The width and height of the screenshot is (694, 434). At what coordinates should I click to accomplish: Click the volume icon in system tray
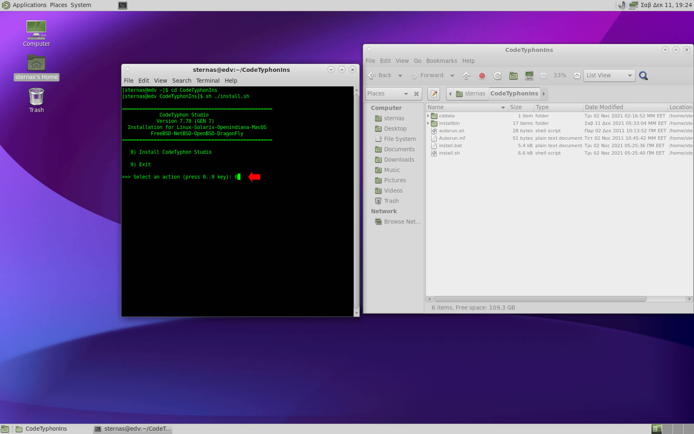pyautogui.click(x=622, y=5)
